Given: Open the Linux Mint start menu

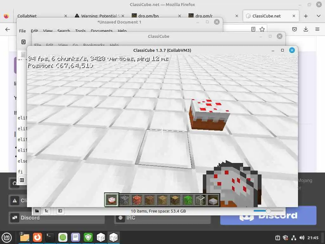Looking at the screenshot, I should [x=7, y=238].
